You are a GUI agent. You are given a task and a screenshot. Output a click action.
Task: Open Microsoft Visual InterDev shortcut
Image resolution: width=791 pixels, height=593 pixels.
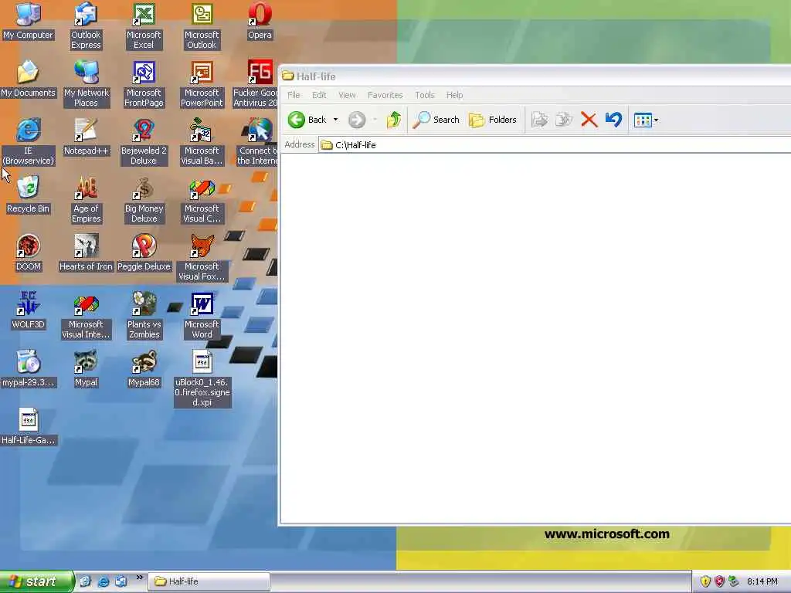point(86,316)
